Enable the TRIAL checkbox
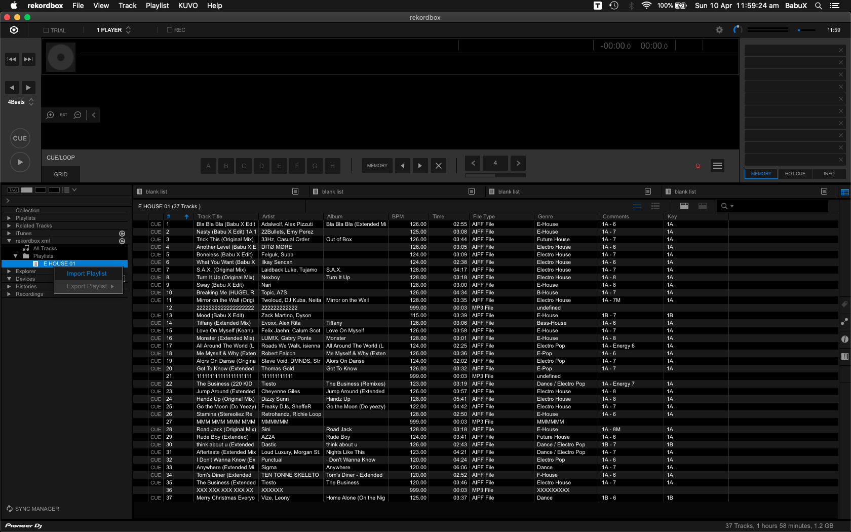The height and width of the screenshot is (532, 851). pos(46,30)
